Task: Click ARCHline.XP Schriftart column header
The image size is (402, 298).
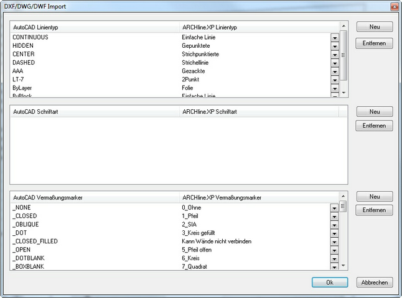Action: point(259,112)
